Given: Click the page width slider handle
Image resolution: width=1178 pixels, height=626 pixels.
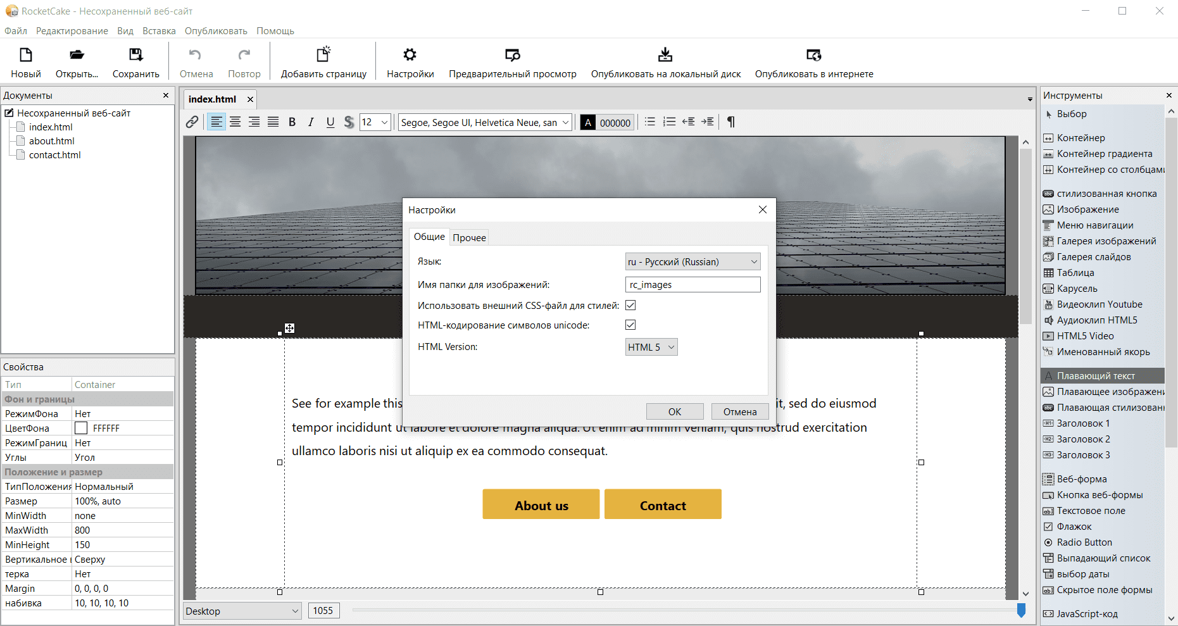Looking at the screenshot, I should (1021, 610).
